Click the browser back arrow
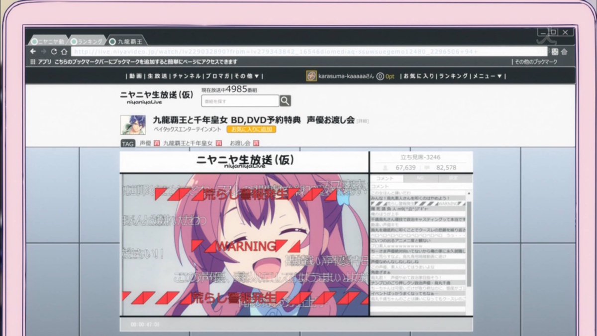Screen dimensions: 597x336 tap(33, 52)
